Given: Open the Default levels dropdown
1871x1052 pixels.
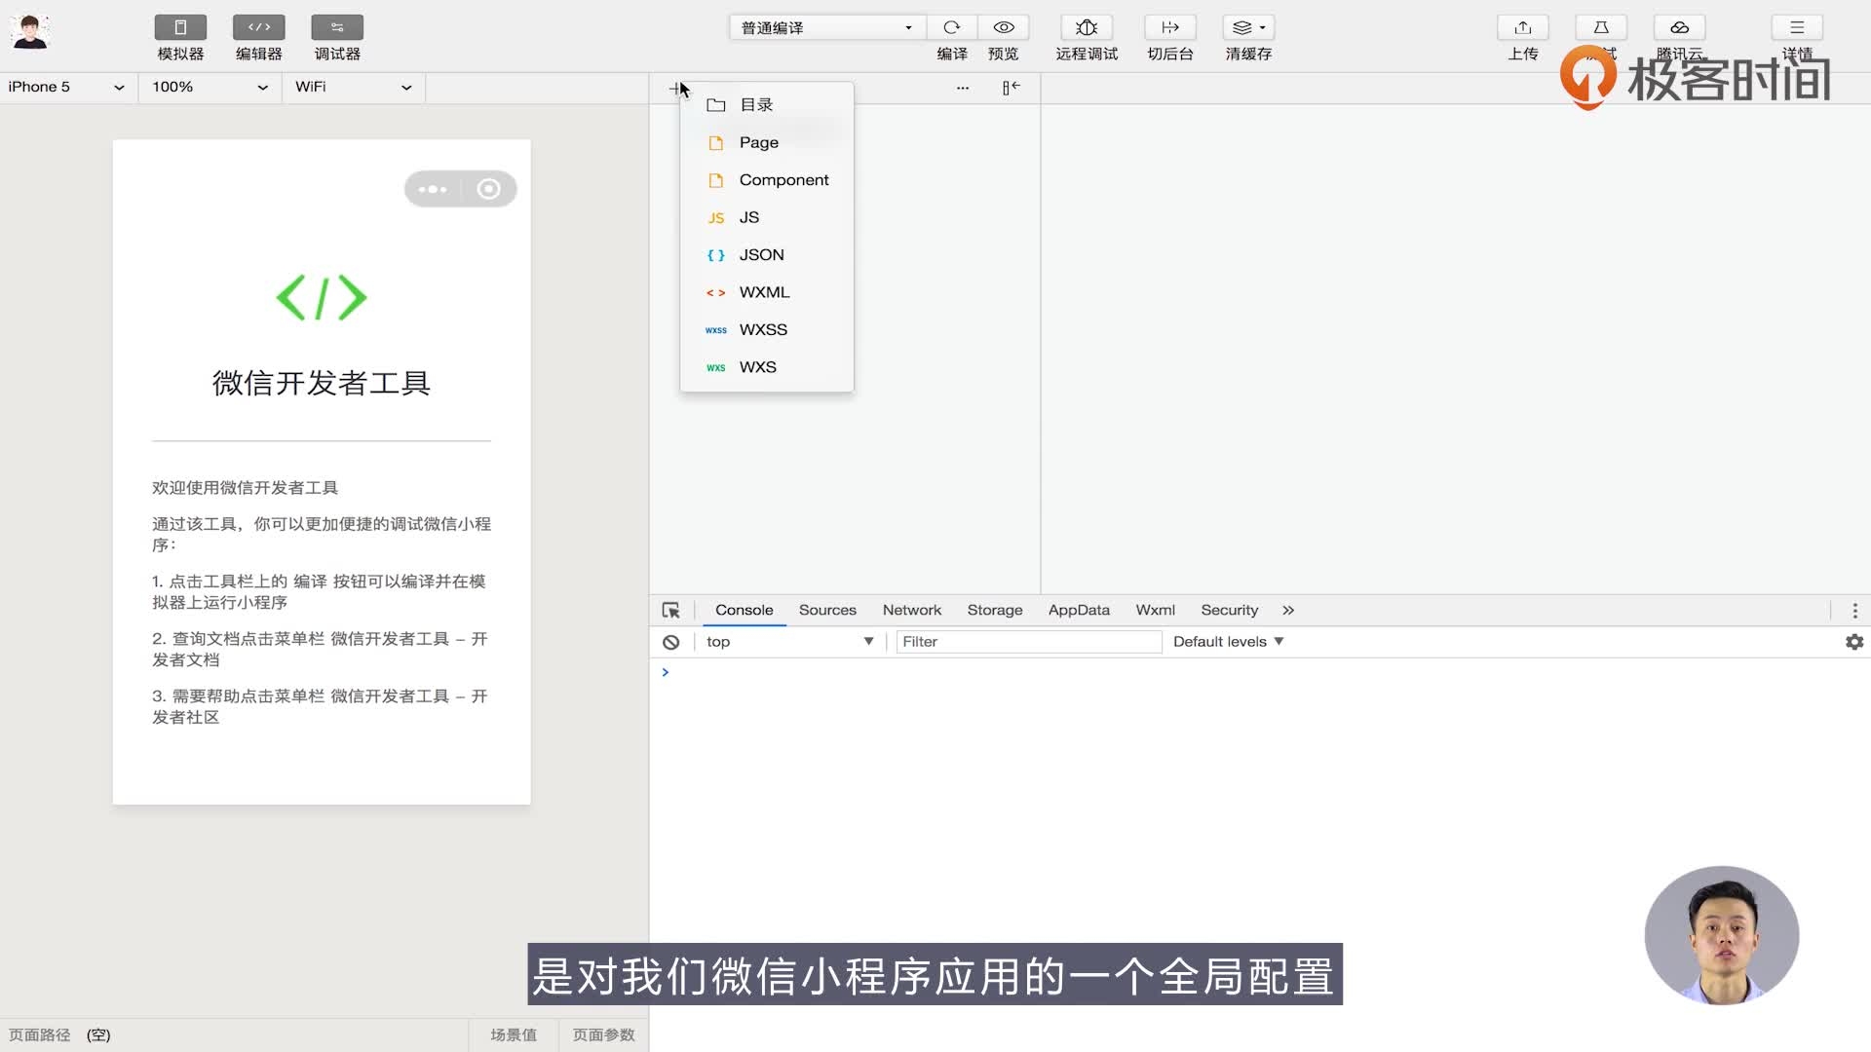Looking at the screenshot, I should coord(1227,641).
